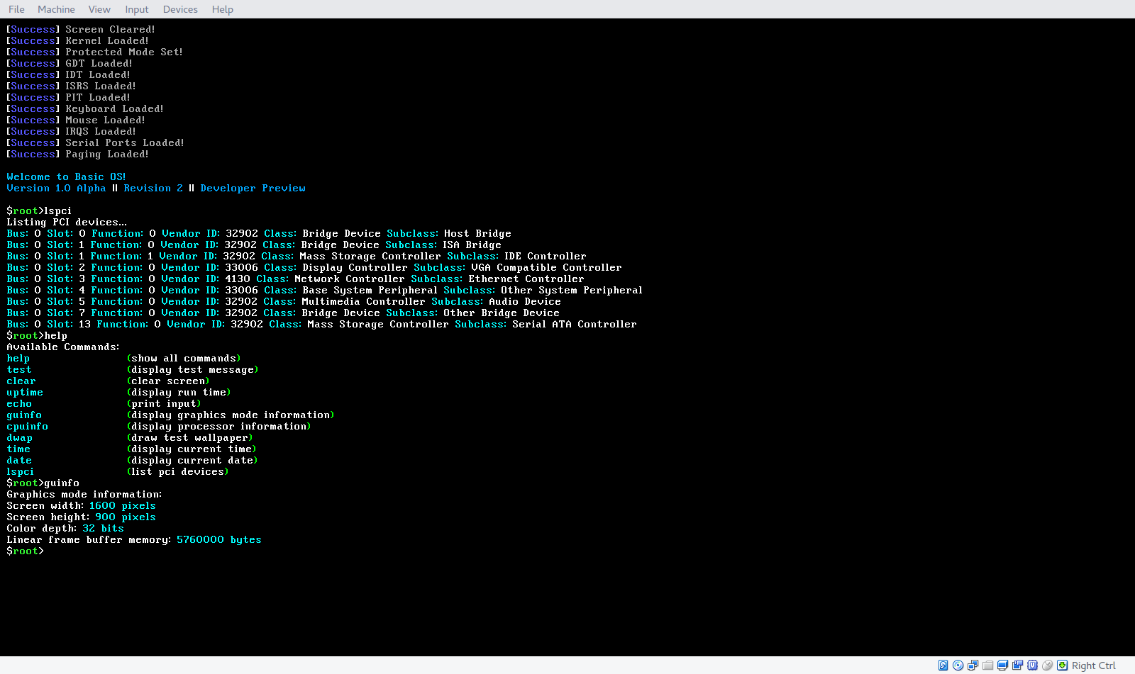The height and width of the screenshot is (674, 1135).
Task: Click the 'IDE Controller' subclass text
Action: pos(546,256)
